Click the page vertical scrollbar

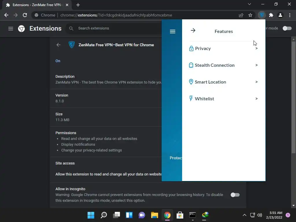(x=293, y=97)
